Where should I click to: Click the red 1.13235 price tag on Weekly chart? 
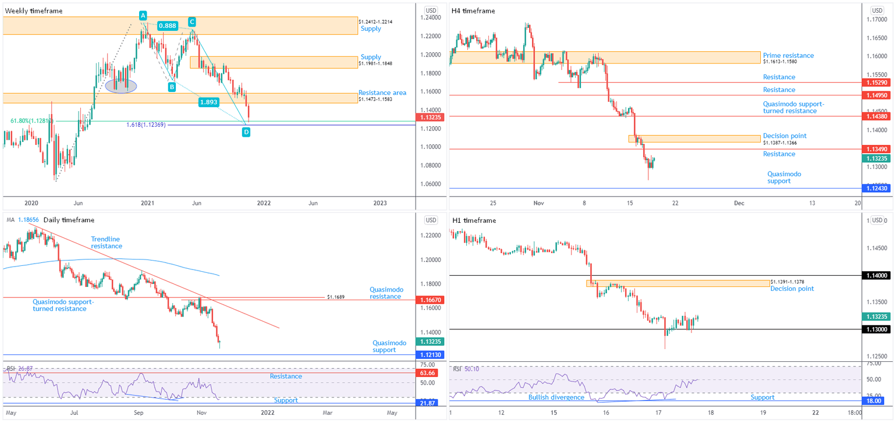tap(431, 118)
